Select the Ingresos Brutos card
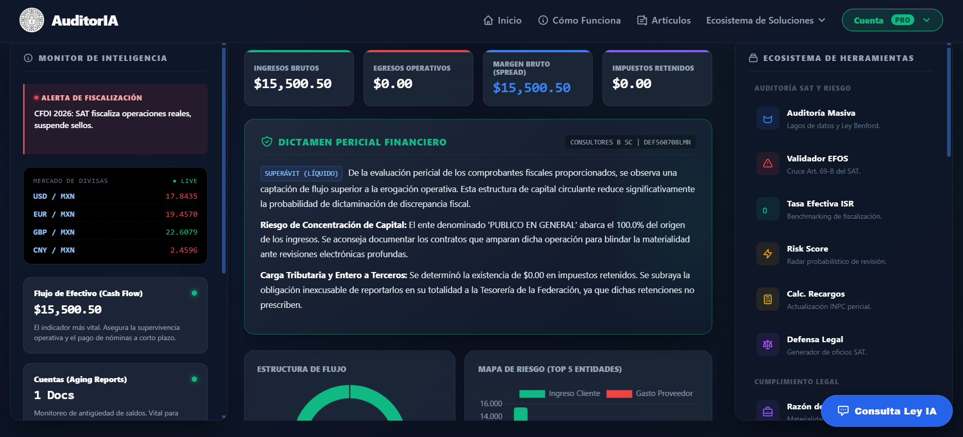 pos(299,78)
